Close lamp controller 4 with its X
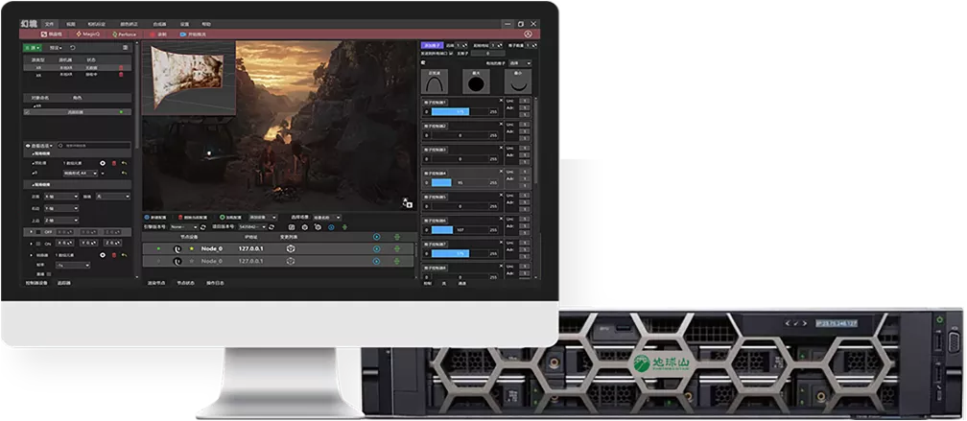Viewport: 967px width, 421px height. point(501,172)
